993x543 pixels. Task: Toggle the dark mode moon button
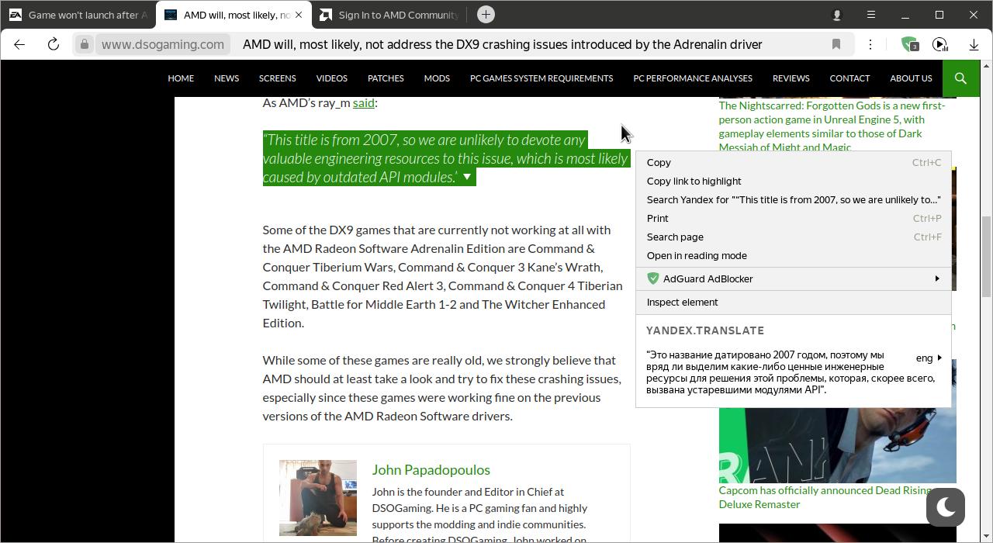click(946, 507)
